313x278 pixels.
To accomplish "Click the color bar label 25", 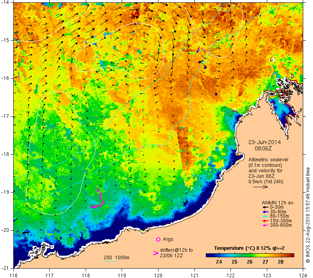I will tap(234, 262).
